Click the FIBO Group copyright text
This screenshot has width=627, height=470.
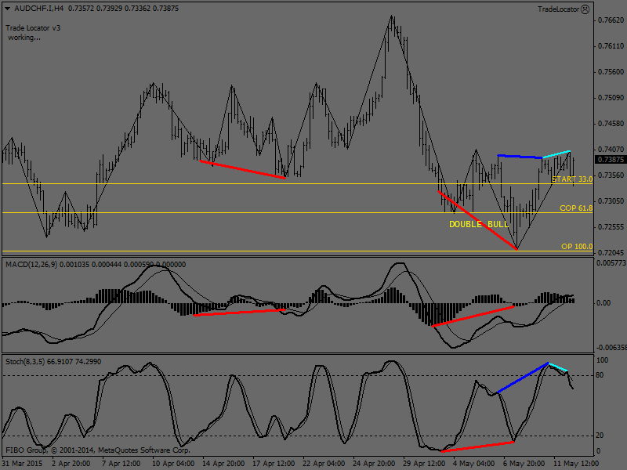tap(98, 450)
